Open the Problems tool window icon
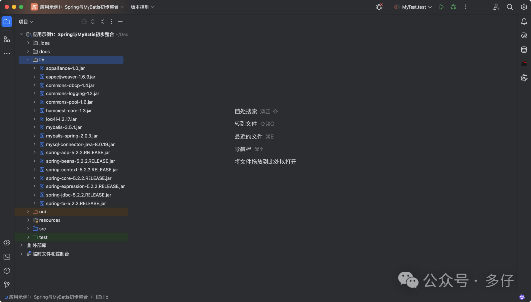Image resolution: width=531 pixels, height=302 pixels. coord(7,271)
